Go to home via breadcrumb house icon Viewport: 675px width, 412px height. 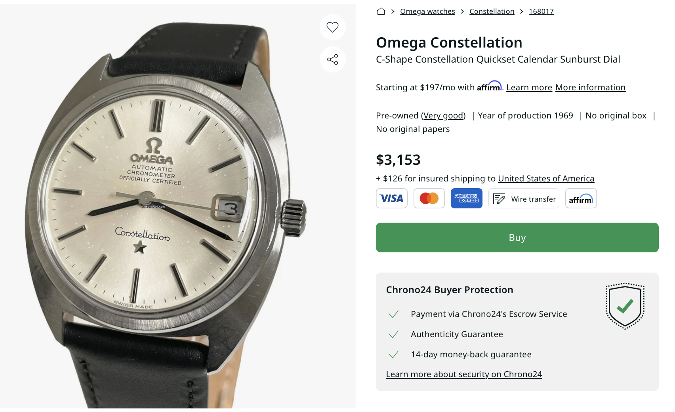[381, 11]
